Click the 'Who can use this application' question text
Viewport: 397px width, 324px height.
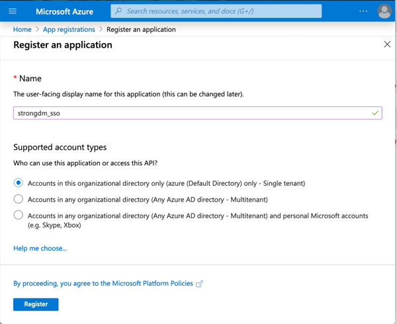tap(85, 163)
